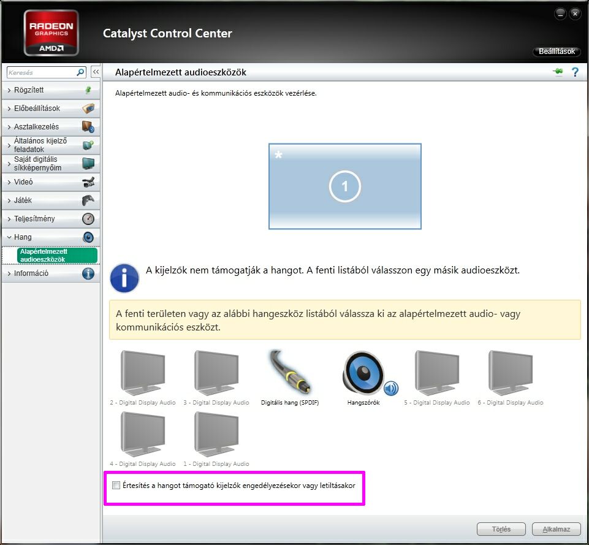This screenshot has width=589, height=545.
Task: Click the Játék gamepad icon
Action: [x=88, y=200]
